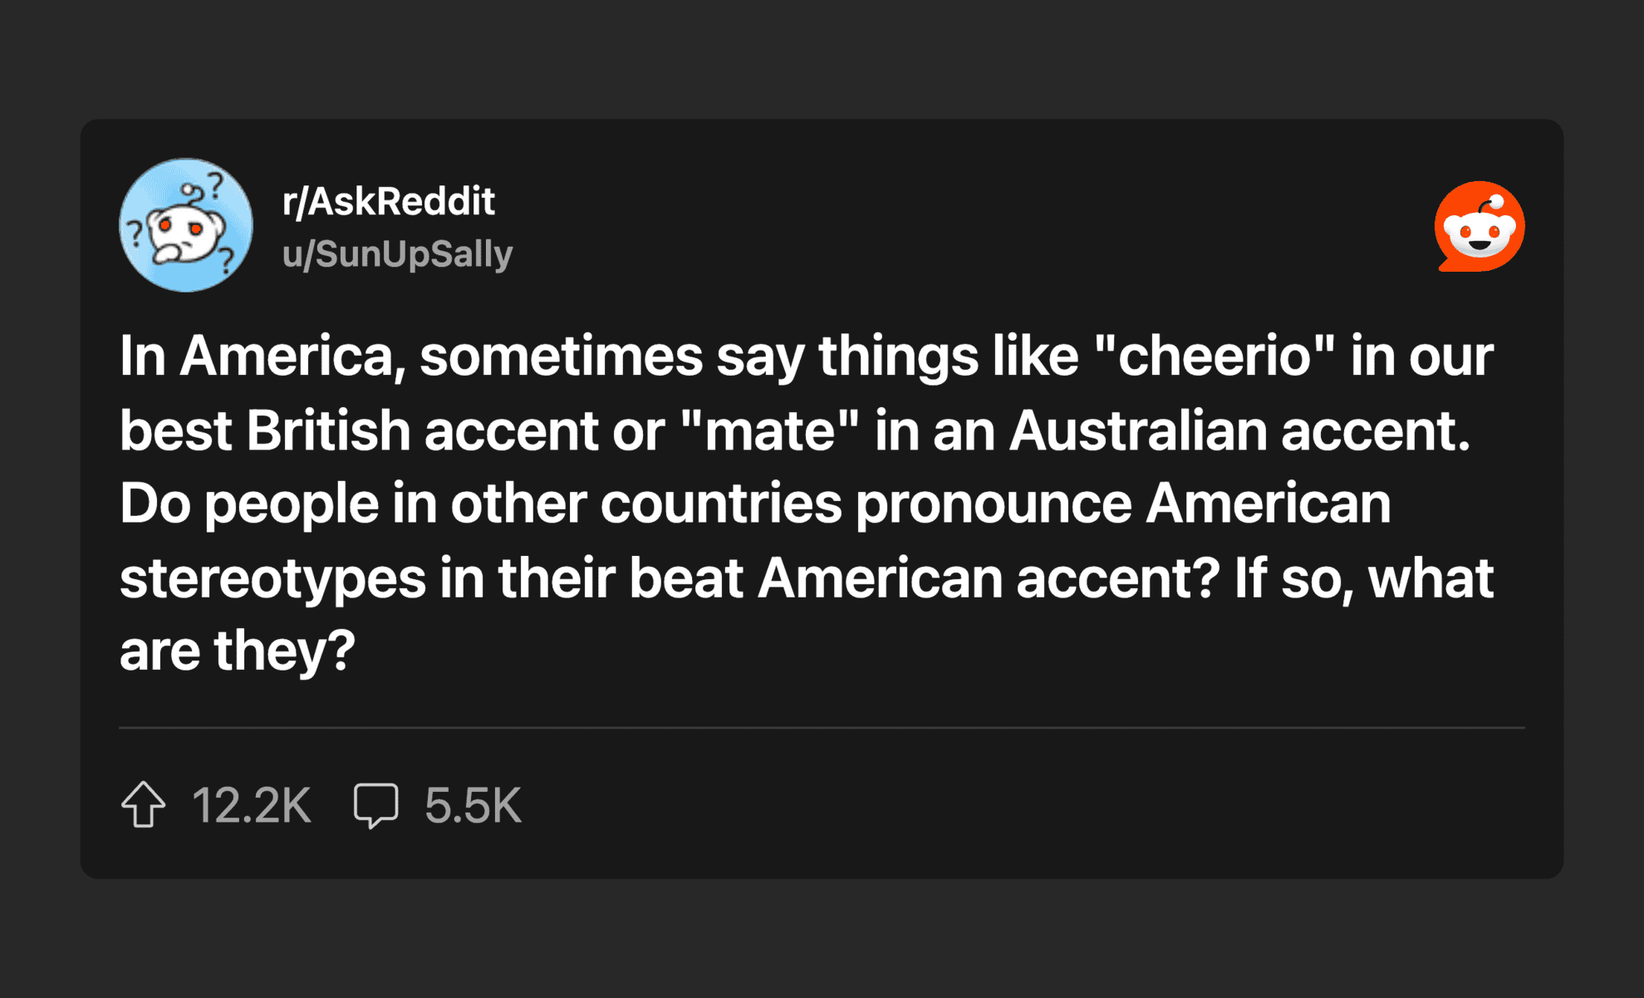1644x998 pixels.
Task: Click "Do people in other countries" text
Action: pos(480,504)
